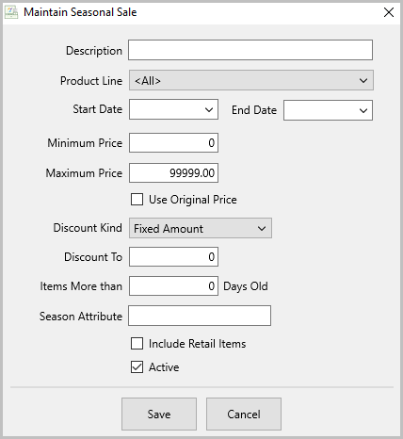The width and height of the screenshot is (403, 439).
Task: Click the Maximum Price field
Action: click(173, 172)
